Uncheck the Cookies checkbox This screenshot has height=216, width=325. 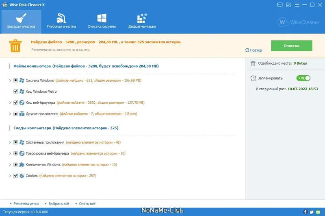coord(15,176)
